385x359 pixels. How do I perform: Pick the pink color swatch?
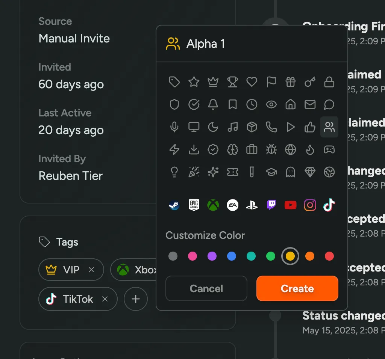pos(192,256)
